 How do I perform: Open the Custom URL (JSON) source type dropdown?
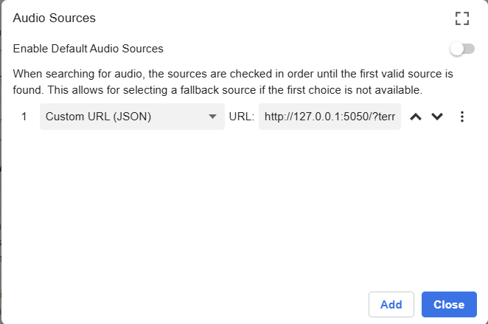125,117
